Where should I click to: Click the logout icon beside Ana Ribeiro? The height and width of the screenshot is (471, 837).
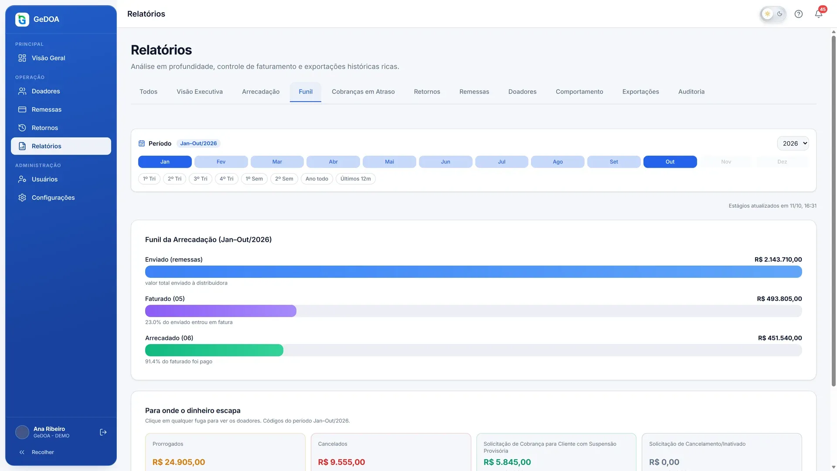click(103, 432)
